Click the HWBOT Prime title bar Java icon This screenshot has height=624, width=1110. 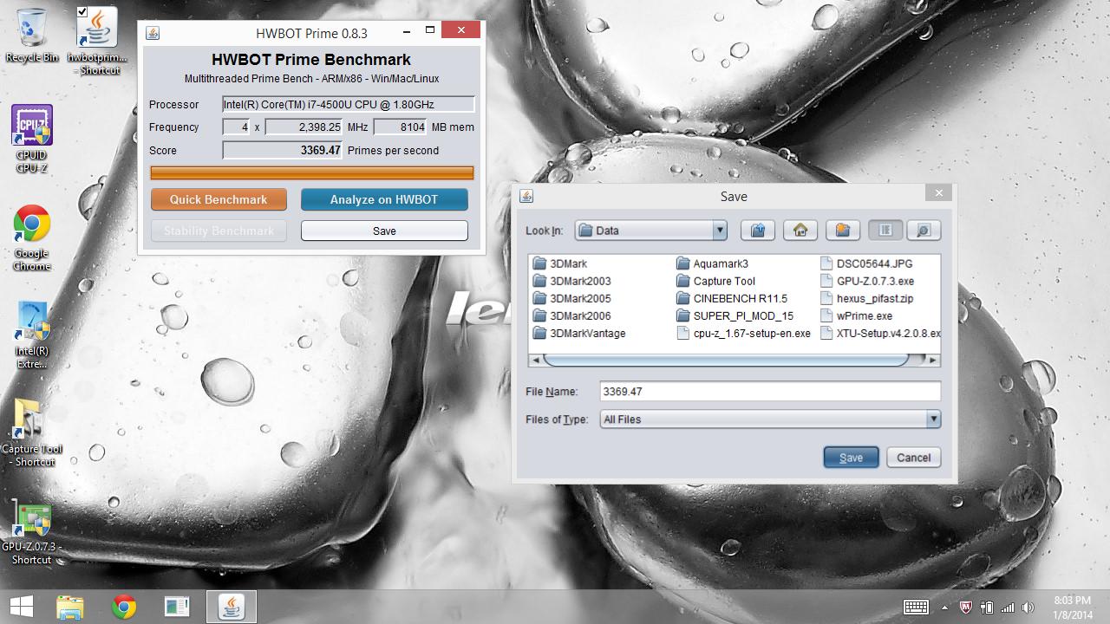(153, 33)
